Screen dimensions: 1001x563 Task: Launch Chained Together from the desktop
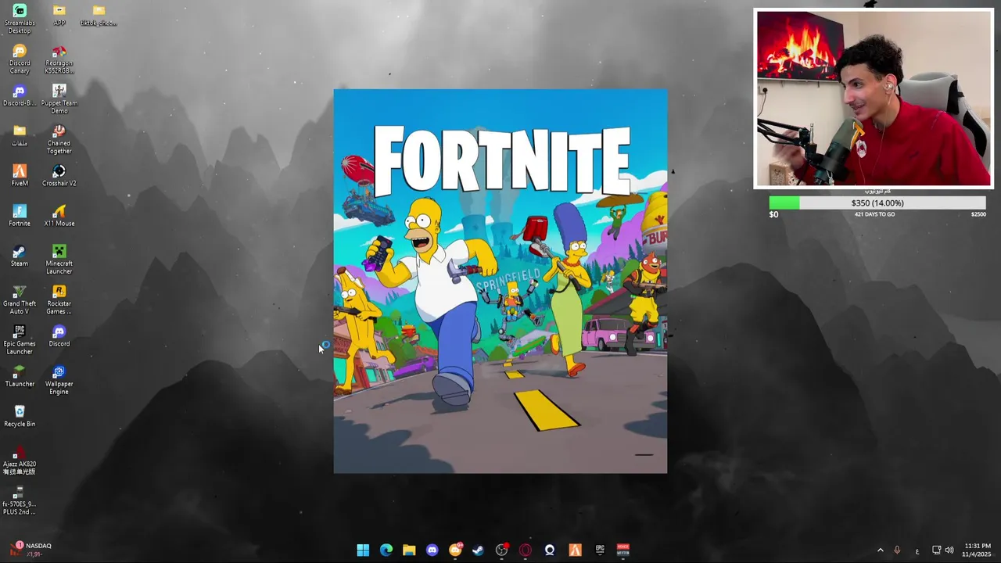(x=59, y=139)
